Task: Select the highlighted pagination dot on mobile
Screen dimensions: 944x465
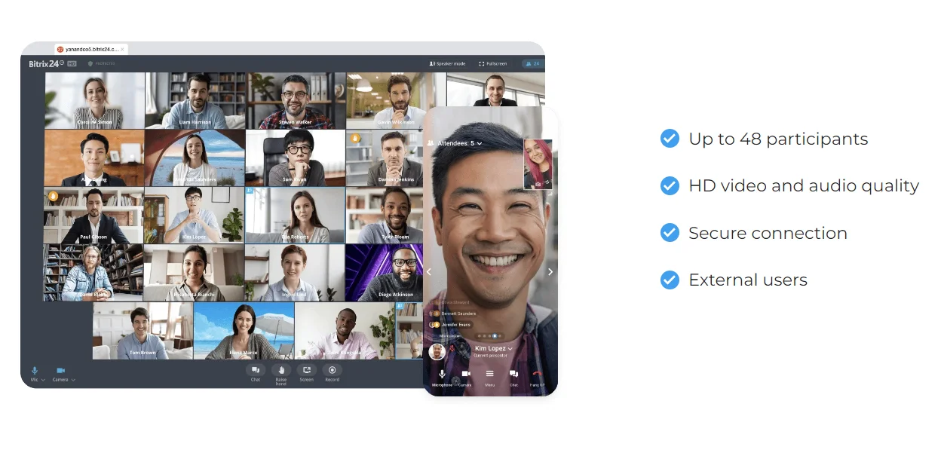Action: coord(494,337)
